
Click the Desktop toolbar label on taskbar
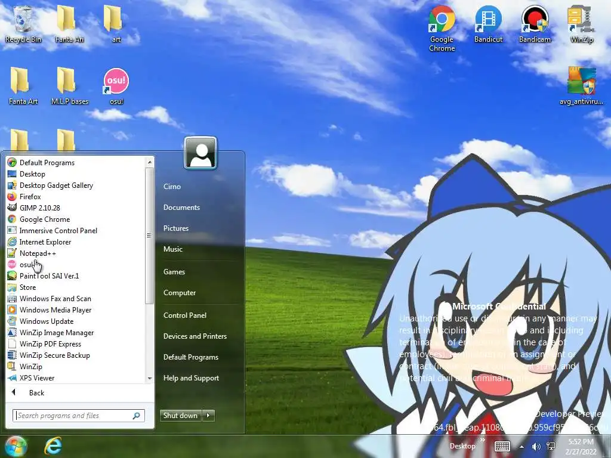coord(462,446)
